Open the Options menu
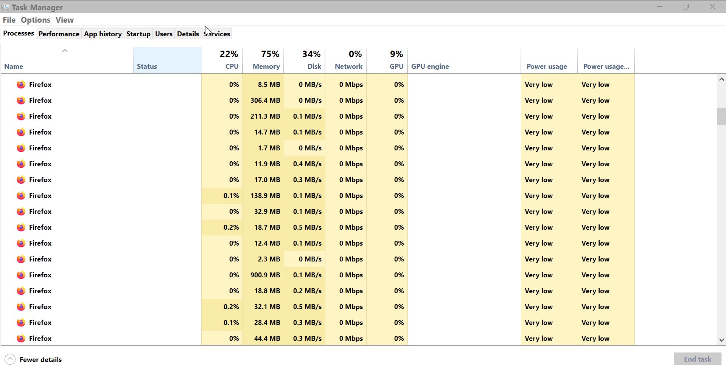726x365 pixels. [36, 20]
